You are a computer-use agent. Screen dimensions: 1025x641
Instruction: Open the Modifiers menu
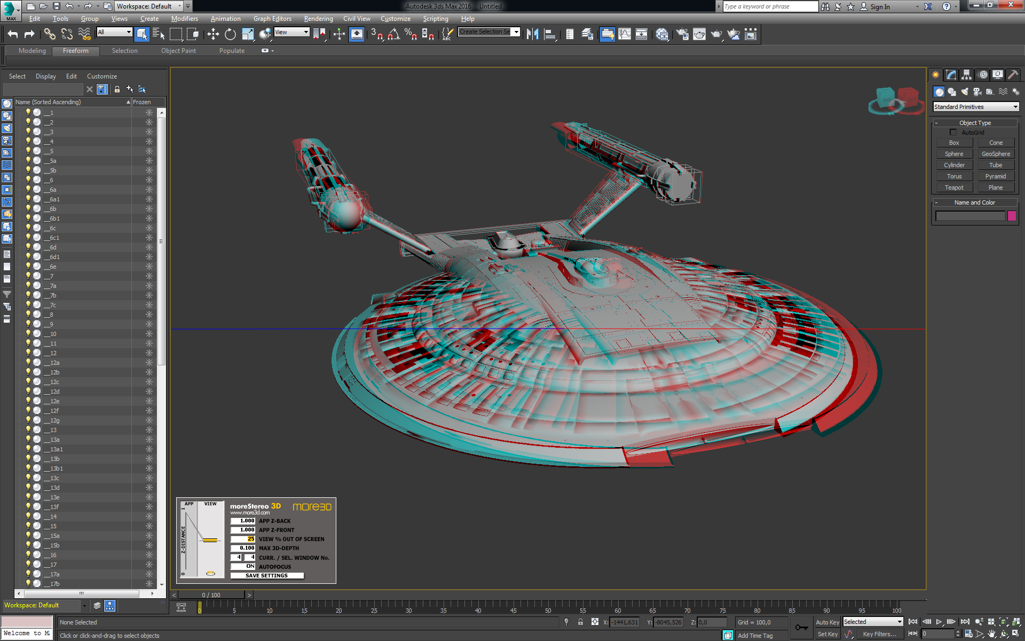[185, 19]
